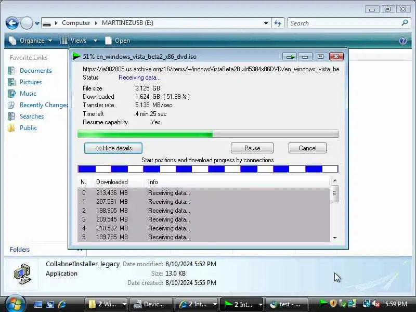The image size is (416, 312).
Task: Click connections list scroll up arrow
Action: pyautogui.click(x=335, y=180)
